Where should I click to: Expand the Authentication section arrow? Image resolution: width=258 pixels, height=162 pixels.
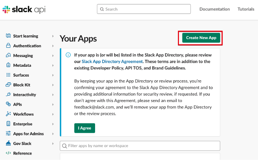(53, 46)
